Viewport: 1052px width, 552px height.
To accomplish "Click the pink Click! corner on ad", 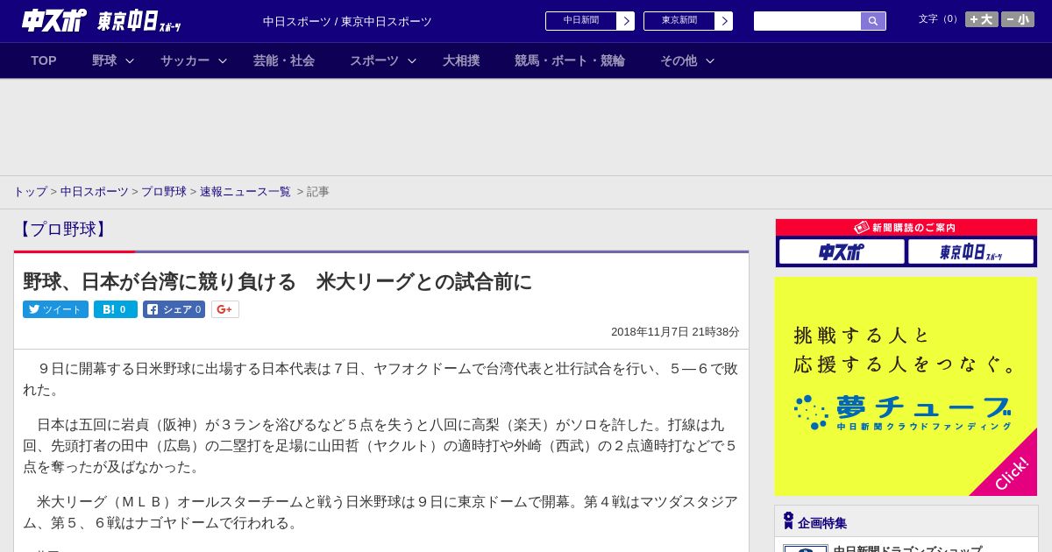I will click(x=1011, y=473).
